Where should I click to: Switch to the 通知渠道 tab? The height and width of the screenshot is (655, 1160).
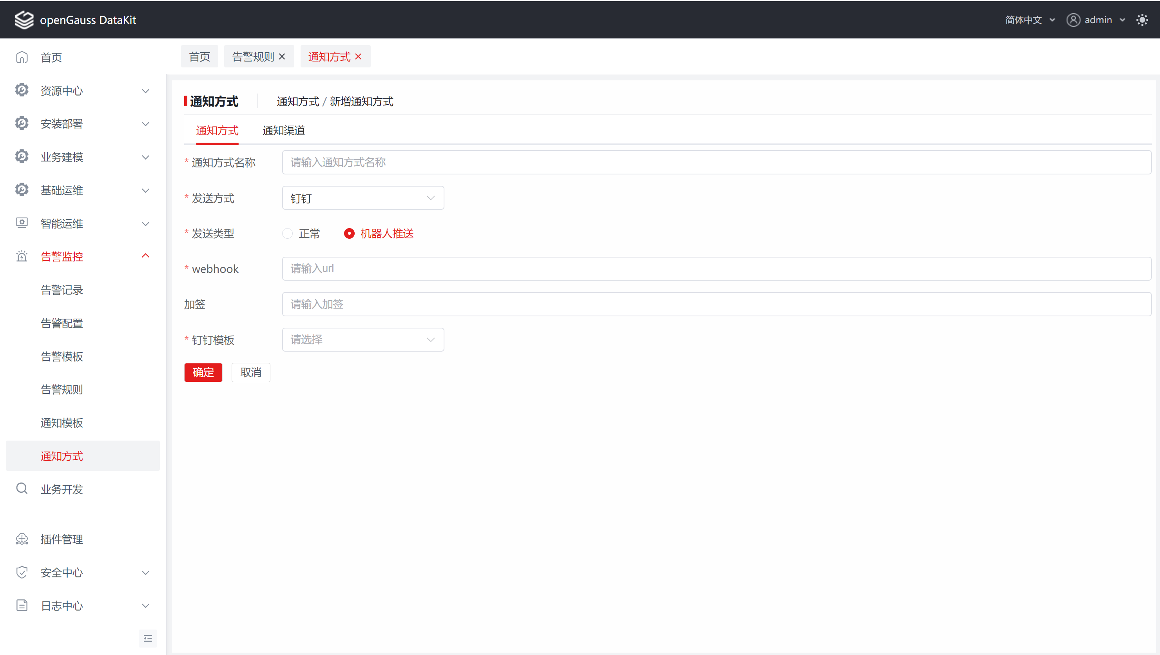point(283,131)
